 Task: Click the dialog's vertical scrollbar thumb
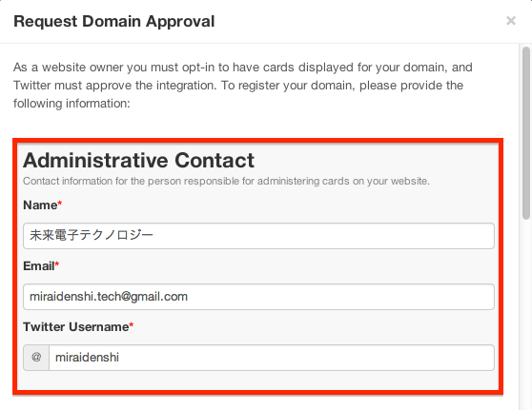coord(526,133)
